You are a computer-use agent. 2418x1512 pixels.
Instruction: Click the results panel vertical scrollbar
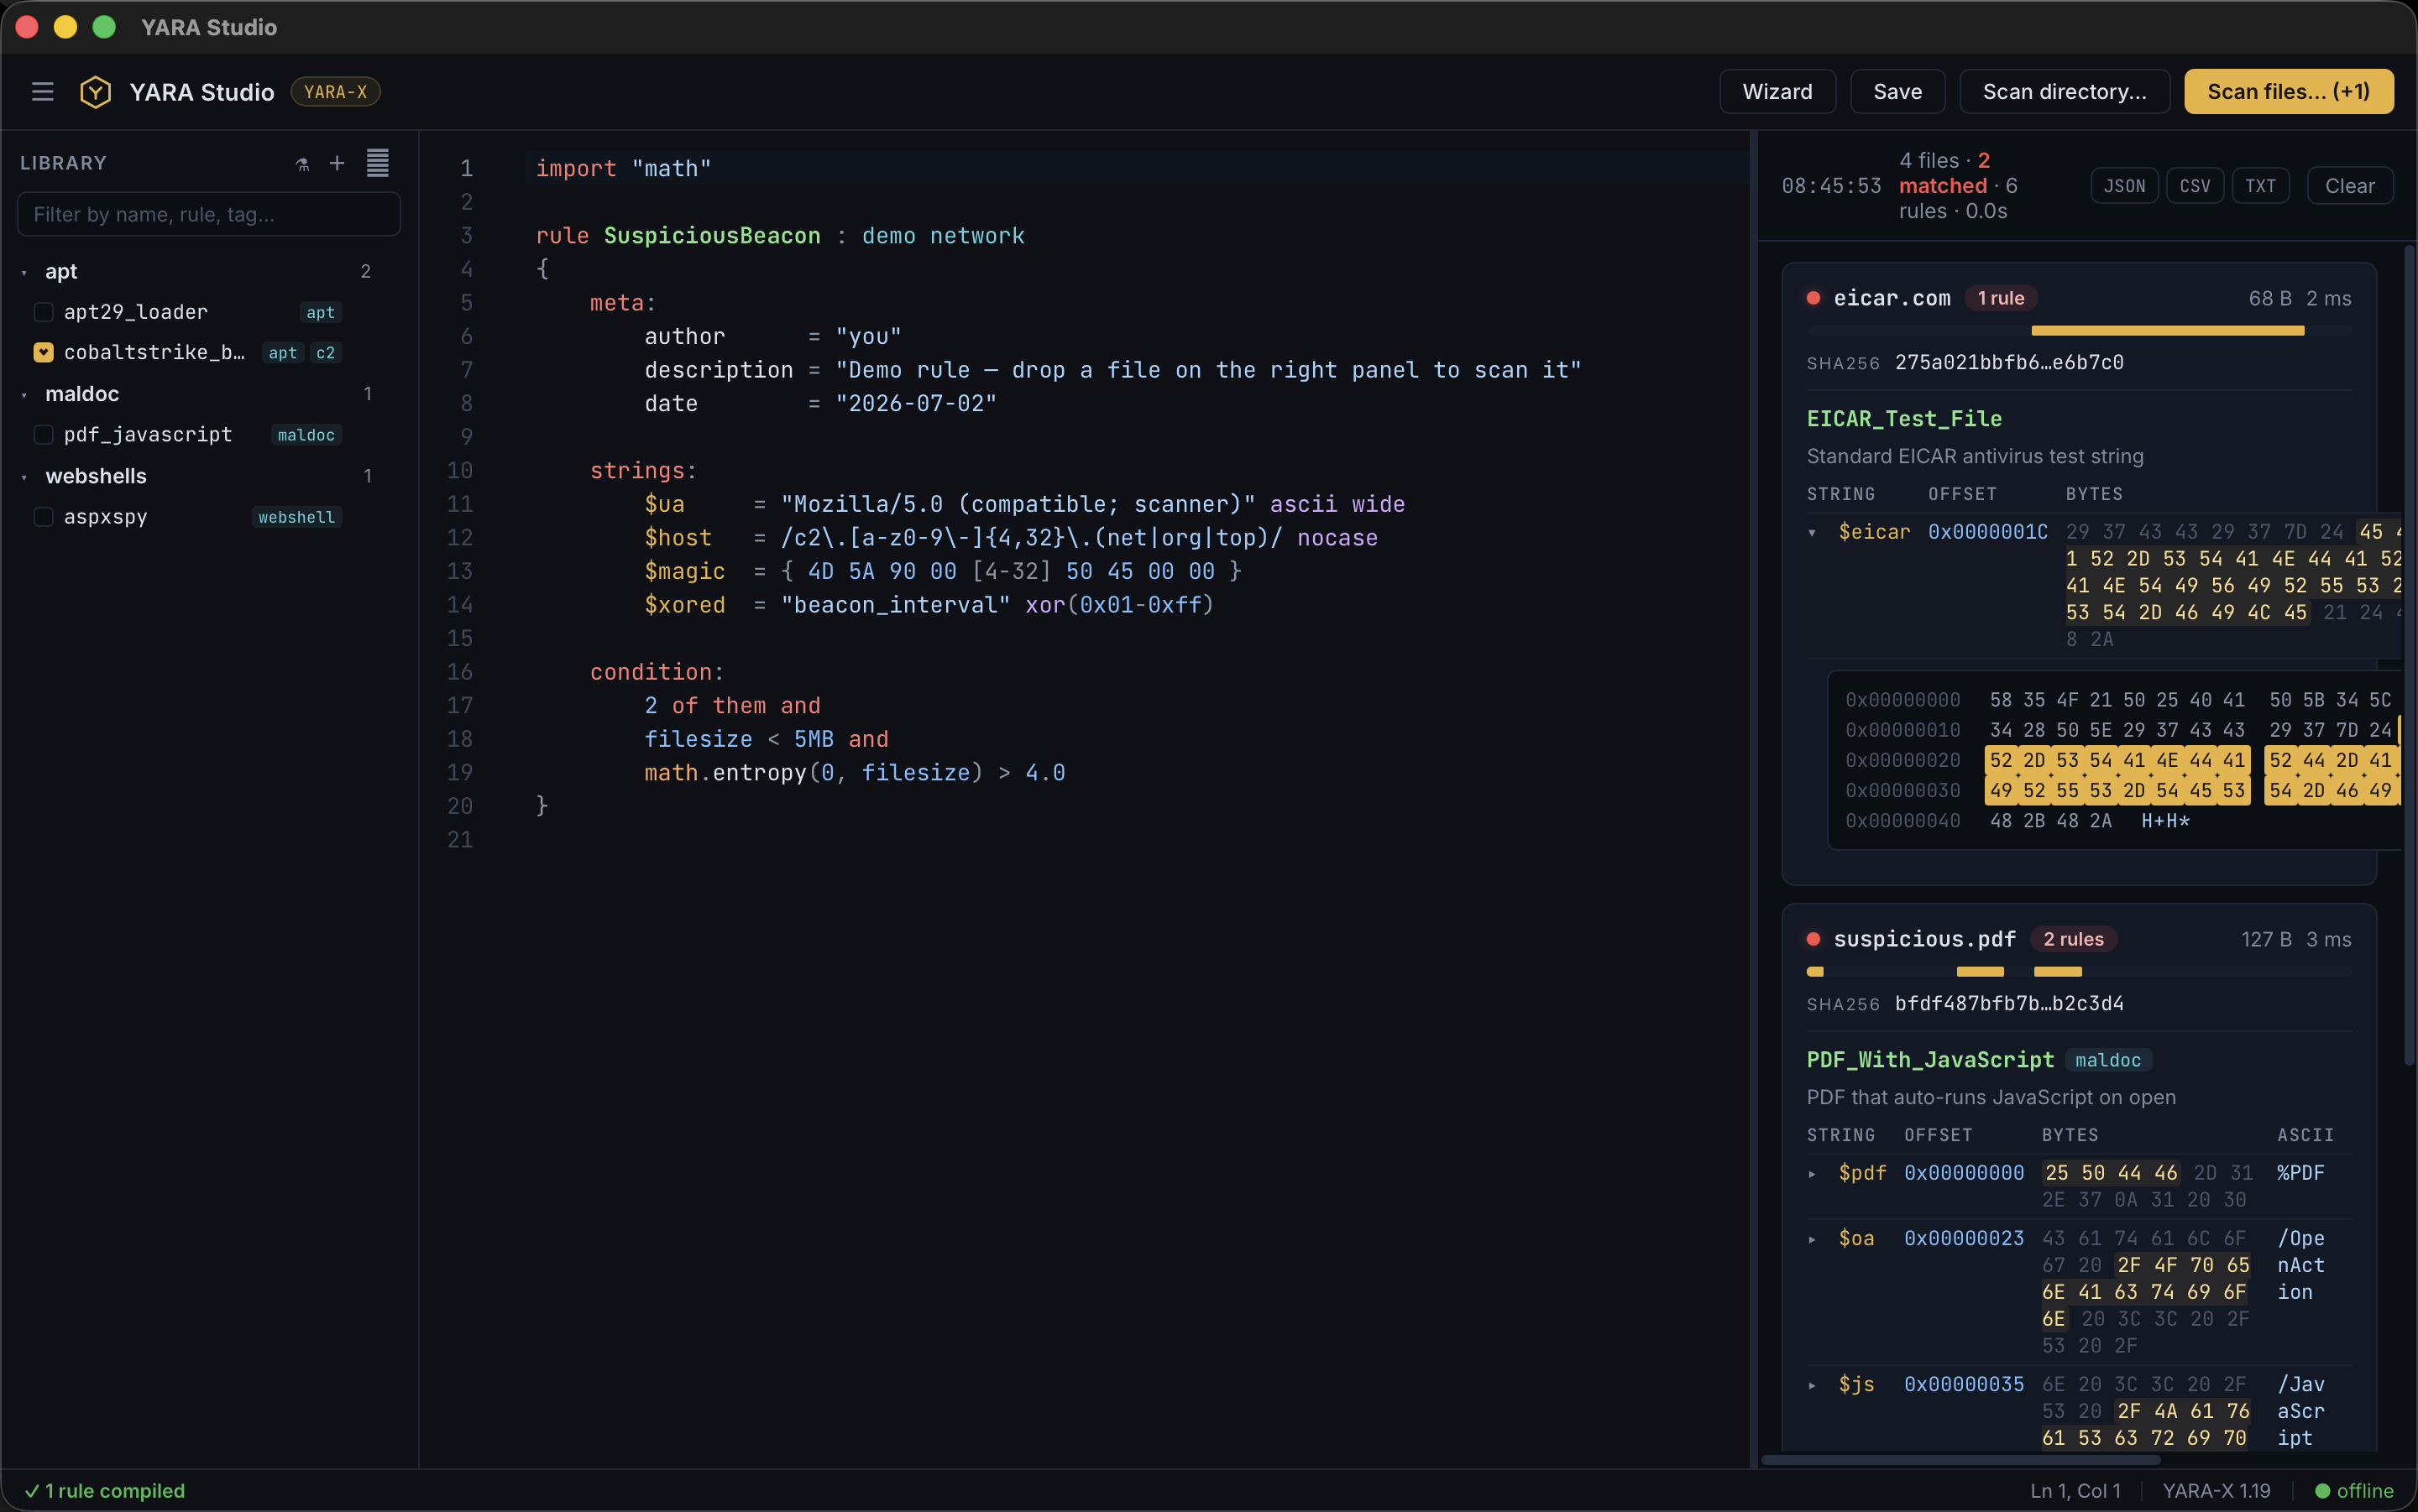pyautogui.click(x=2409, y=655)
